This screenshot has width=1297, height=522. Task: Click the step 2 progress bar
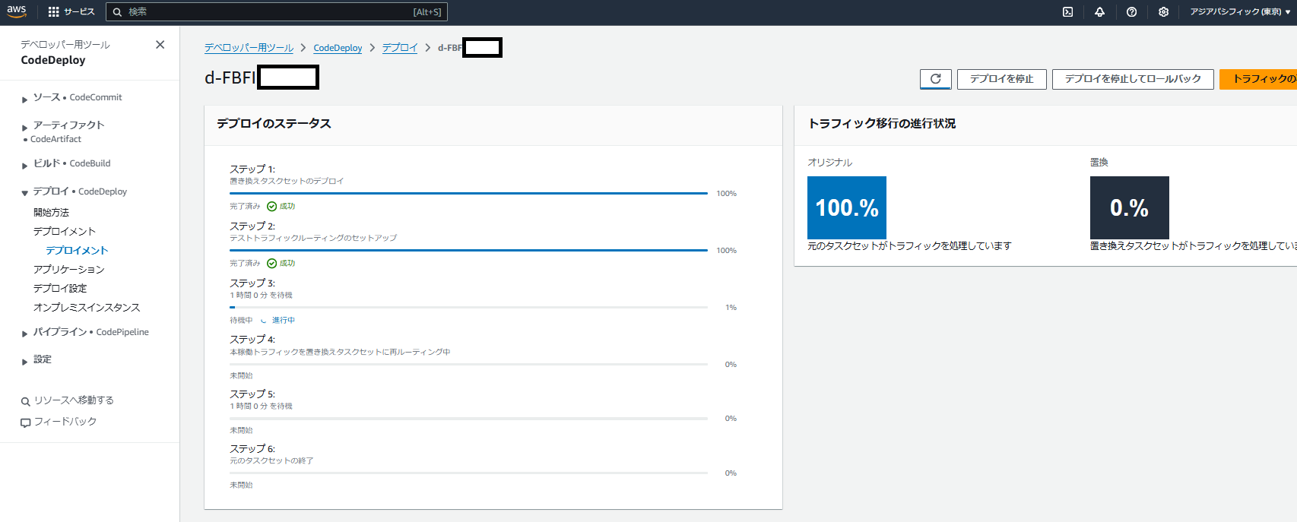(468, 251)
